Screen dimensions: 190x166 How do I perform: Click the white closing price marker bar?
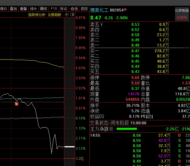coord(70,147)
